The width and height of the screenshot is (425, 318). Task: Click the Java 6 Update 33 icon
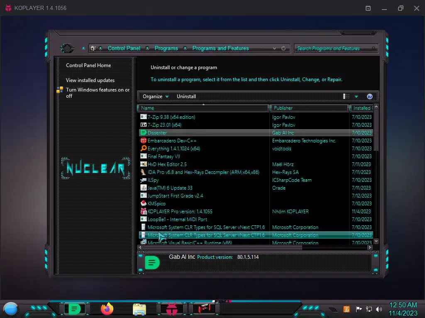pos(143,188)
